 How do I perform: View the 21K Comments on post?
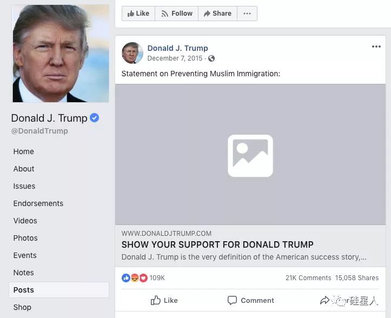click(308, 278)
